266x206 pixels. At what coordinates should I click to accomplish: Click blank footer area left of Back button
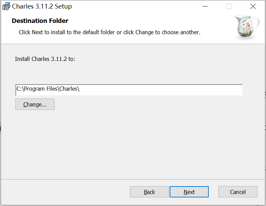click(x=65, y=192)
